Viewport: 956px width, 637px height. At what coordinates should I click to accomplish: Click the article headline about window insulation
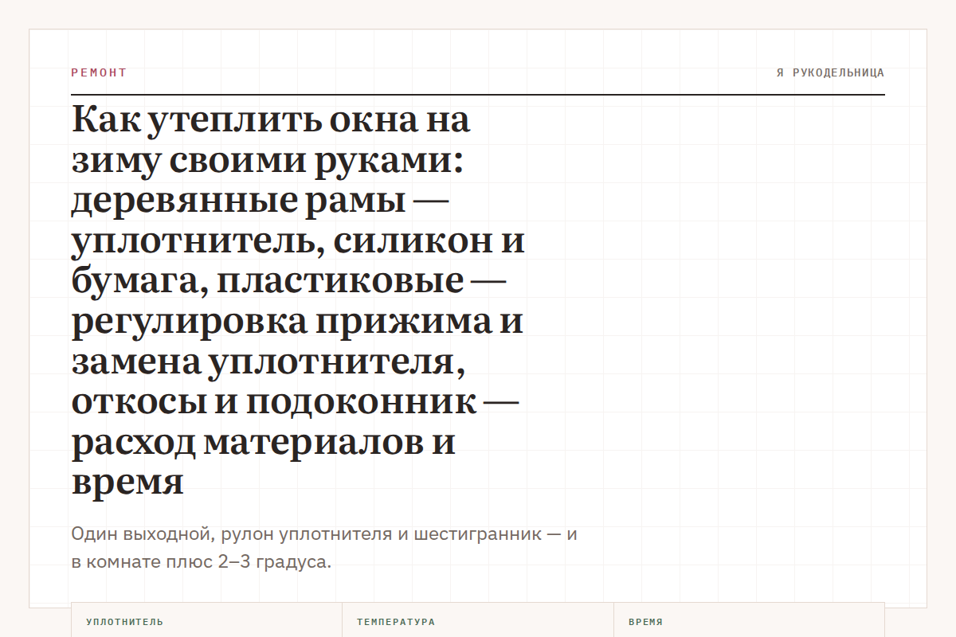tap(298, 301)
